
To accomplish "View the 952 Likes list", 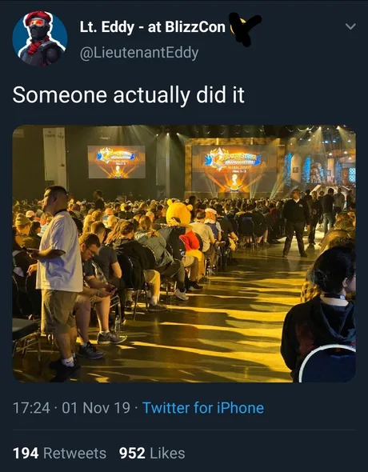I will (152, 453).
